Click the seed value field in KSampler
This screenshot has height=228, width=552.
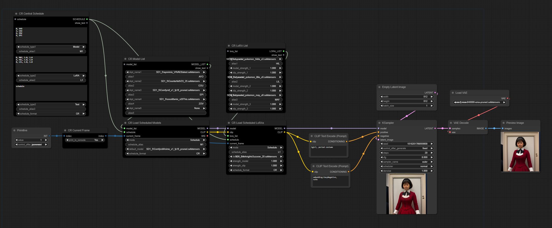pyautogui.click(x=406, y=144)
